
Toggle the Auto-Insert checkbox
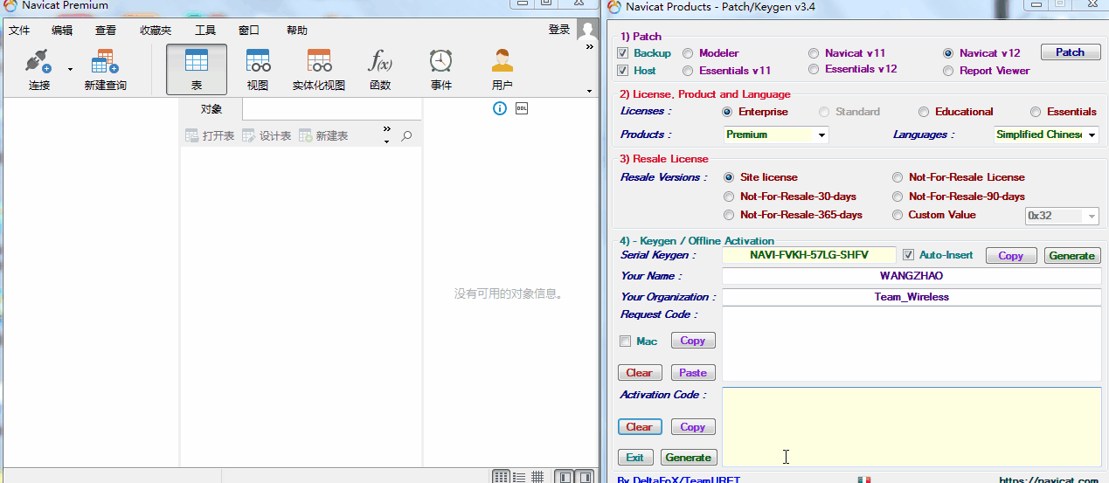909,255
